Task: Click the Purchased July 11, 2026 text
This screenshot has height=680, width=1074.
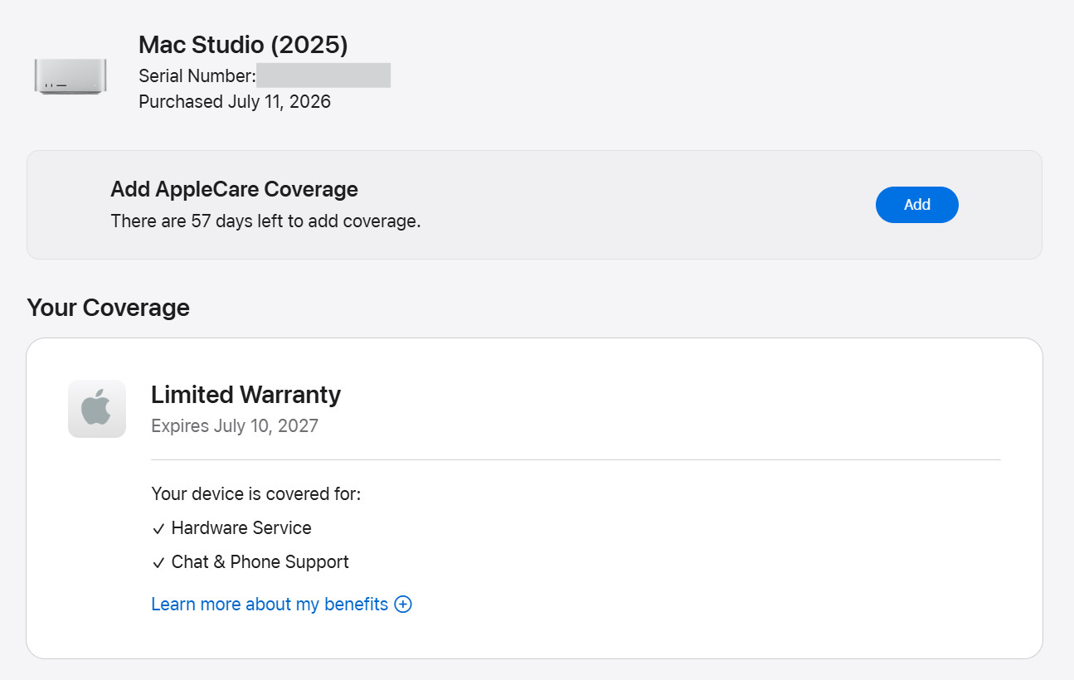Action: (x=235, y=102)
